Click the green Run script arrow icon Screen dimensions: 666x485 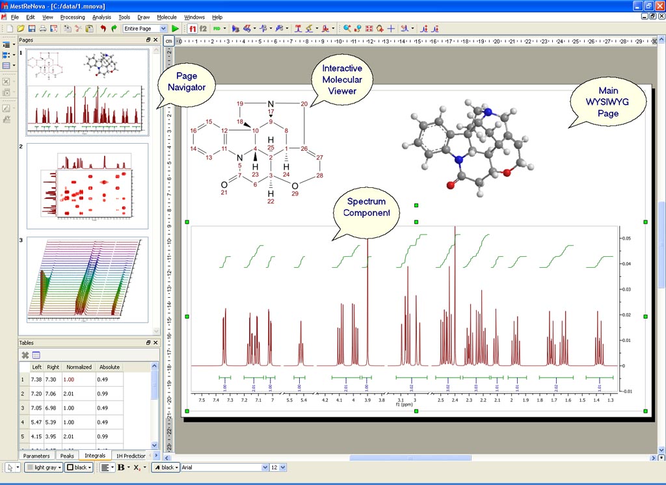[x=176, y=29]
